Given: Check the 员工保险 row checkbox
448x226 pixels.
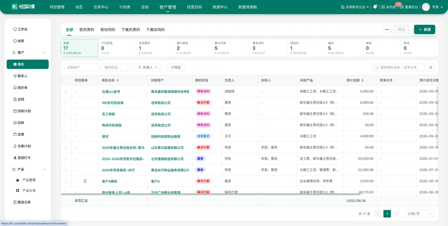Looking at the screenshot, I should pyautogui.click(x=65, y=114).
